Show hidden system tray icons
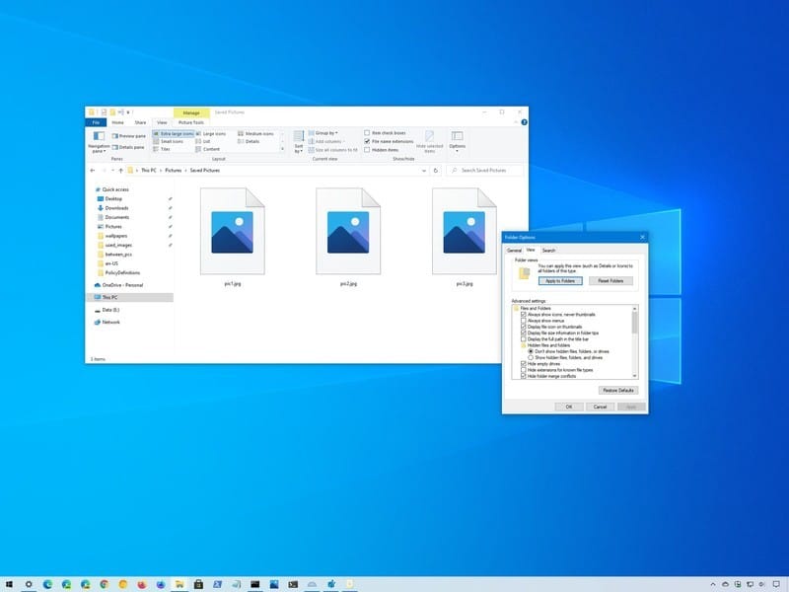789x592 pixels. [x=712, y=584]
